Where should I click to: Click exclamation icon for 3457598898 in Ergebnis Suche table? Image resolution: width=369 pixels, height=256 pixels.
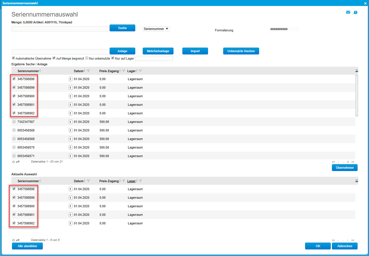point(70,79)
